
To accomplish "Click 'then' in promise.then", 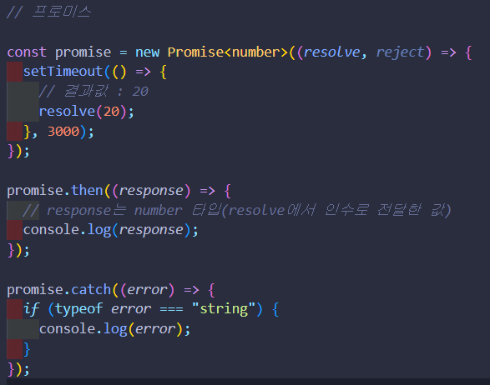I will tap(87, 190).
